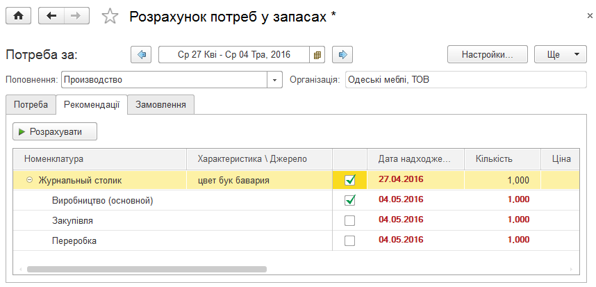Select the Закупівля row
Image resolution: width=596 pixels, height=287 pixels.
tap(296, 220)
